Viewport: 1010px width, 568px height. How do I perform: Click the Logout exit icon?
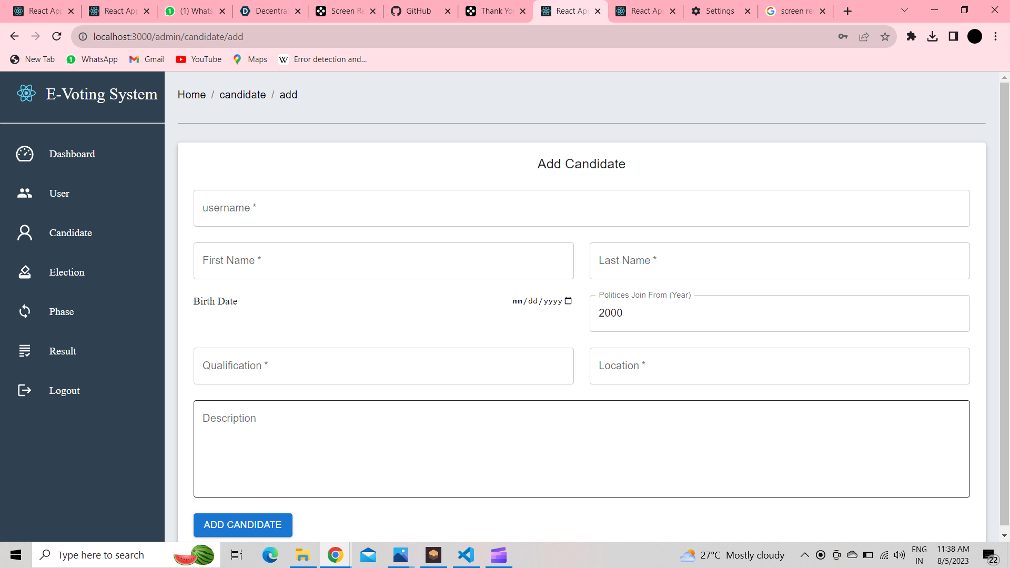pos(25,390)
